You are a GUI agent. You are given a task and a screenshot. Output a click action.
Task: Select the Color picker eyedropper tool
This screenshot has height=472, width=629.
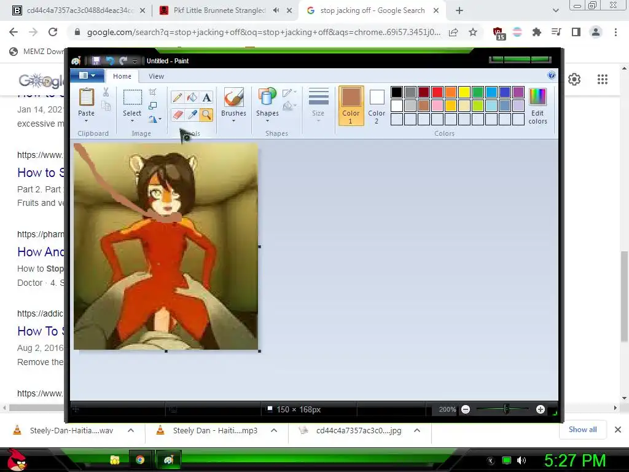[192, 115]
